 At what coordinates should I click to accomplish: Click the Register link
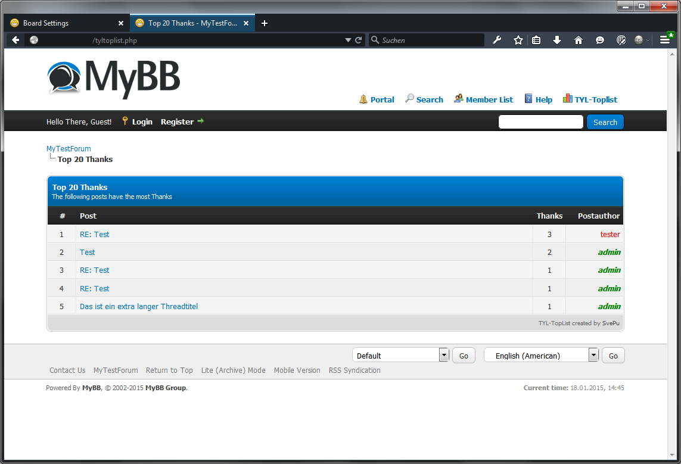coord(177,122)
